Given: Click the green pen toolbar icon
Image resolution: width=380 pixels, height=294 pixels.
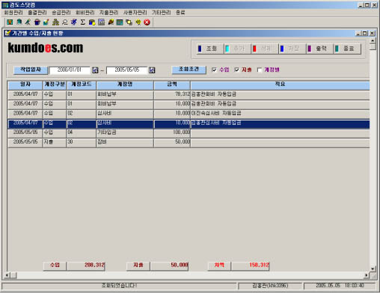Looking at the screenshot, I should click(x=28, y=22).
